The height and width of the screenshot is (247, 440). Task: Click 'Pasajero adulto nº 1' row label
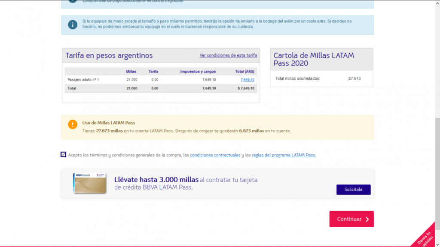83,80
